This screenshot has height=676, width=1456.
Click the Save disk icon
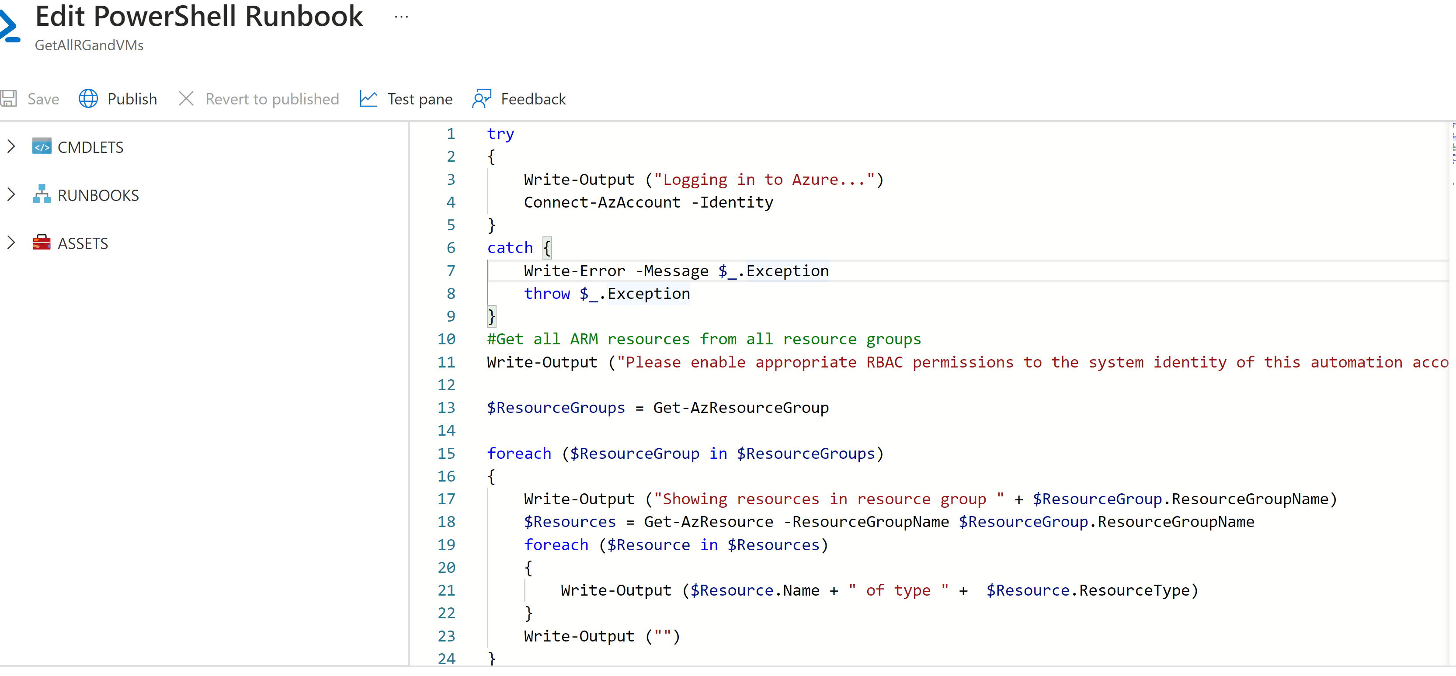click(8, 99)
